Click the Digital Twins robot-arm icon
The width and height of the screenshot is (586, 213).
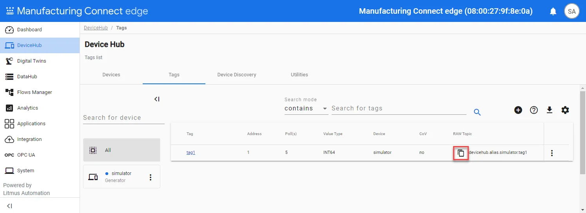(x=9, y=61)
